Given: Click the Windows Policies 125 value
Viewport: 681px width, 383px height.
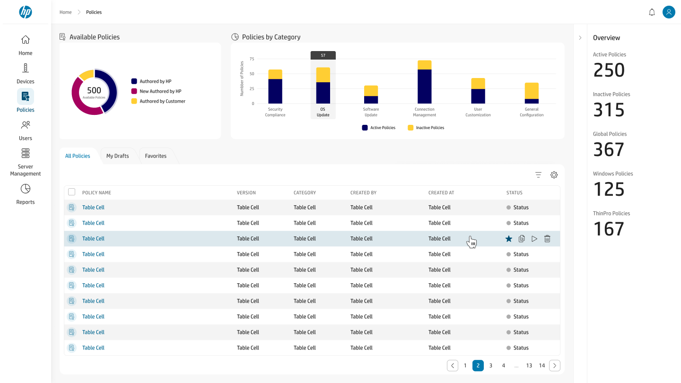Looking at the screenshot, I should click(609, 189).
